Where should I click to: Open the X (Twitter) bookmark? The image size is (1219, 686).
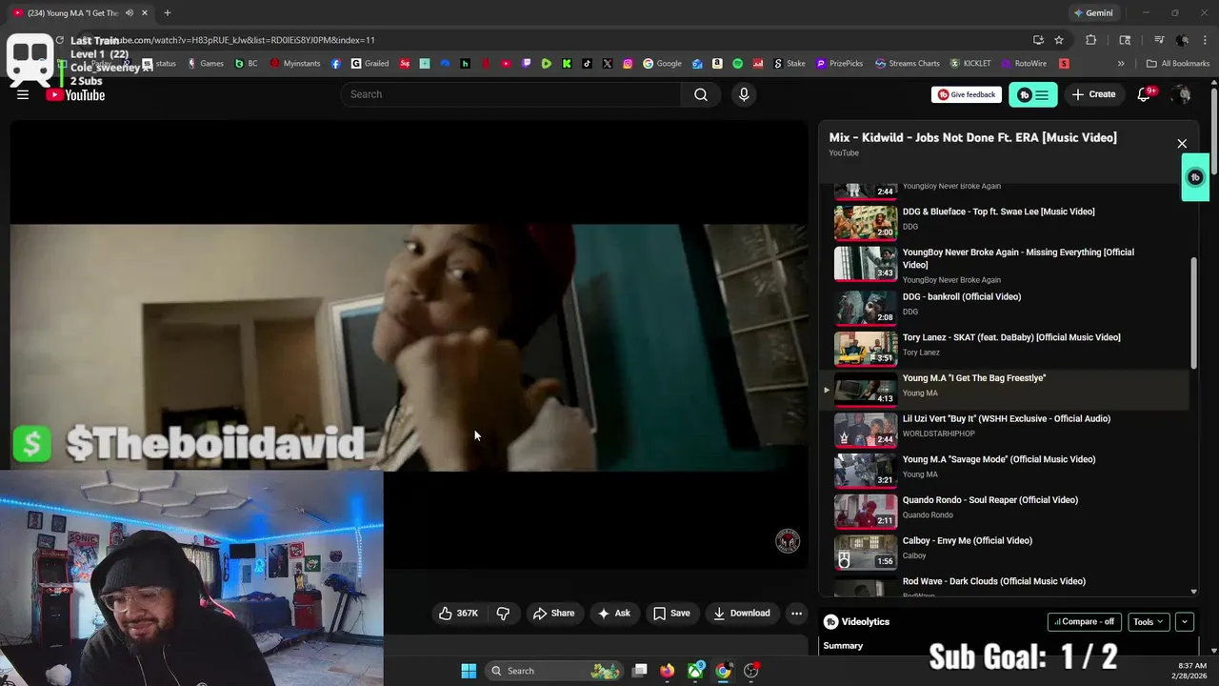tap(608, 64)
